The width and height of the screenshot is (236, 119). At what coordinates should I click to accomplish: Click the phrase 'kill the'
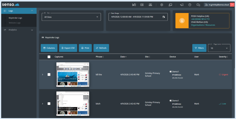[x=99, y=74]
